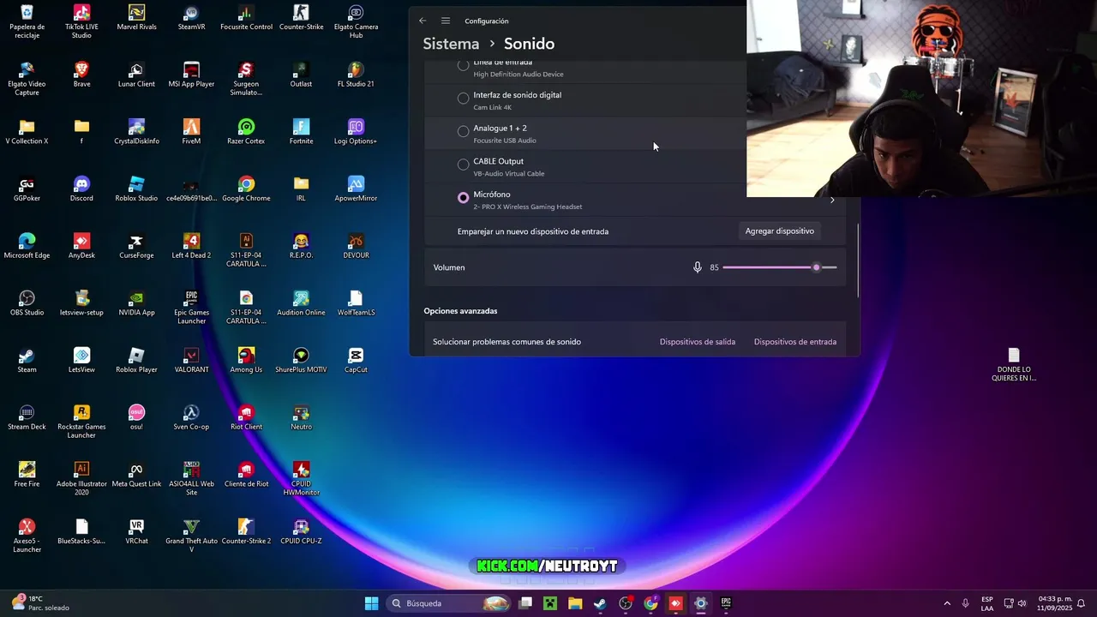Select the NVIDIA App desktop icon

(x=136, y=303)
